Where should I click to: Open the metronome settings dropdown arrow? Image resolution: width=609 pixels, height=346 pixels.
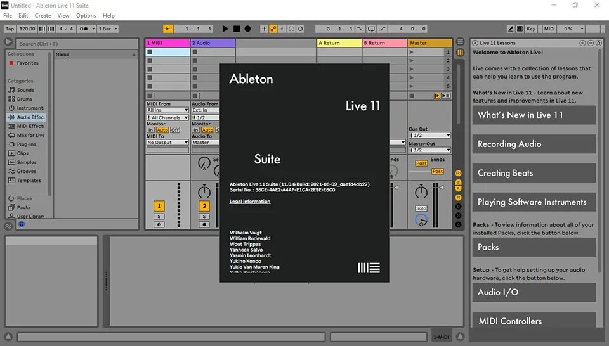tap(93, 29)
